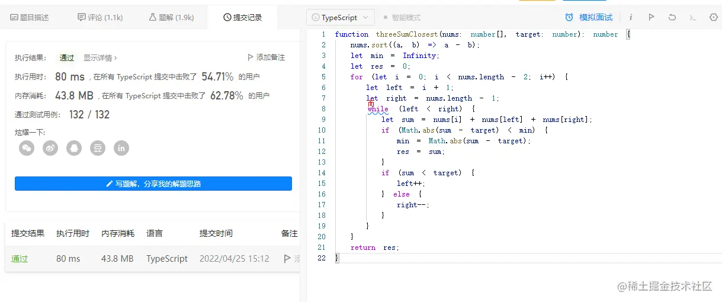Click the run play icon in editor toolbar
722x302 pixels.
(651, 18)
